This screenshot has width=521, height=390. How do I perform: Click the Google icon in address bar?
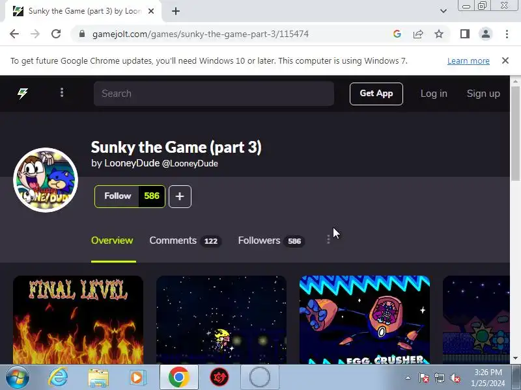397,34
